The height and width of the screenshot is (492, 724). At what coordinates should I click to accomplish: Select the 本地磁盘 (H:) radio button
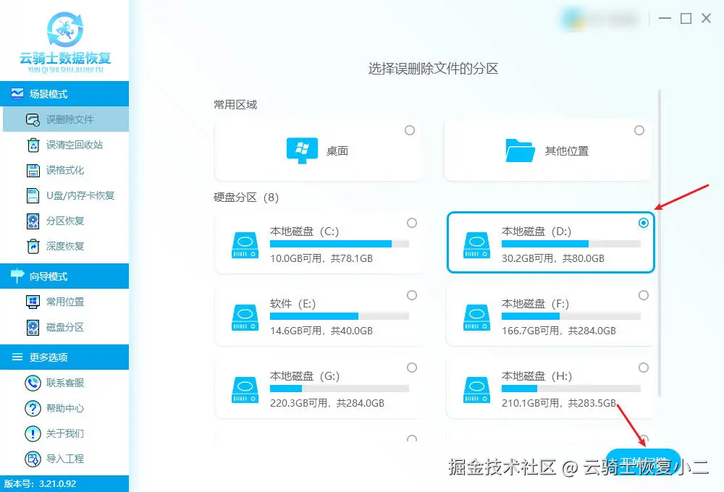pyautogui.click(x=643, y=368)
